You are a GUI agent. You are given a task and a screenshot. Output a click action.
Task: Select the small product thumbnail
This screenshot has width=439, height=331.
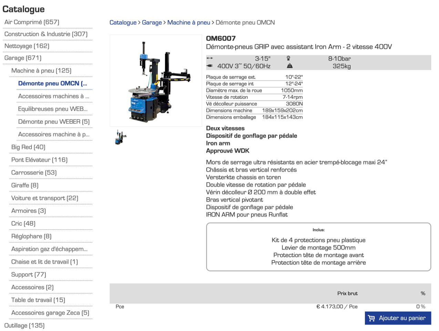121,137
